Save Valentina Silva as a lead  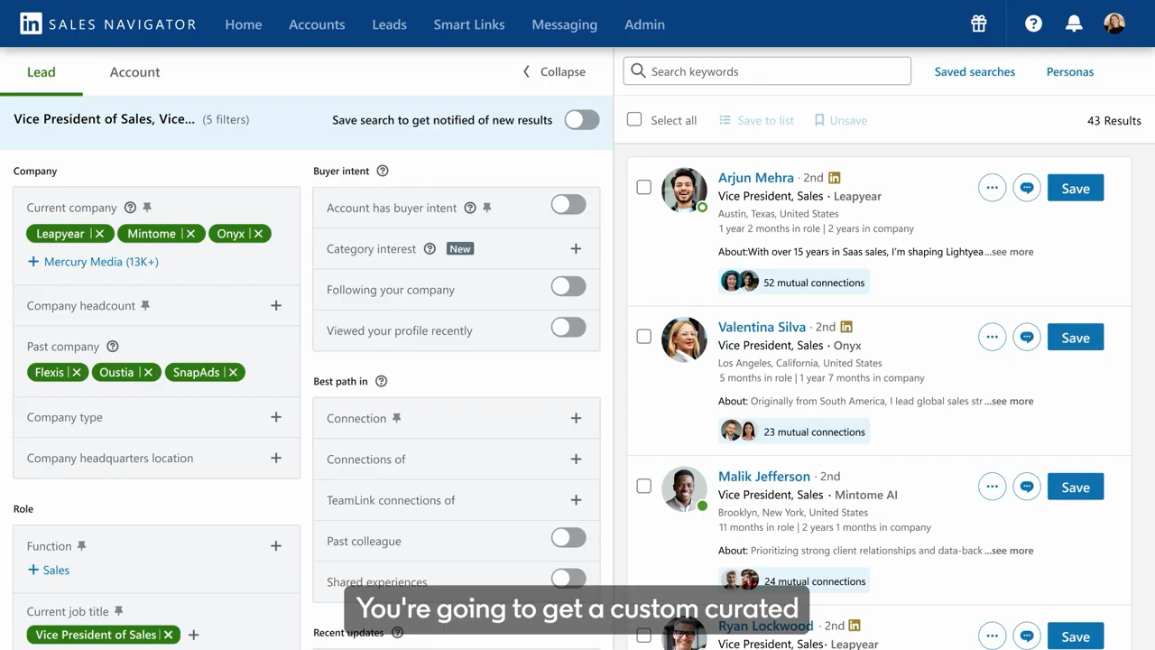click(x=1076, y=338)
